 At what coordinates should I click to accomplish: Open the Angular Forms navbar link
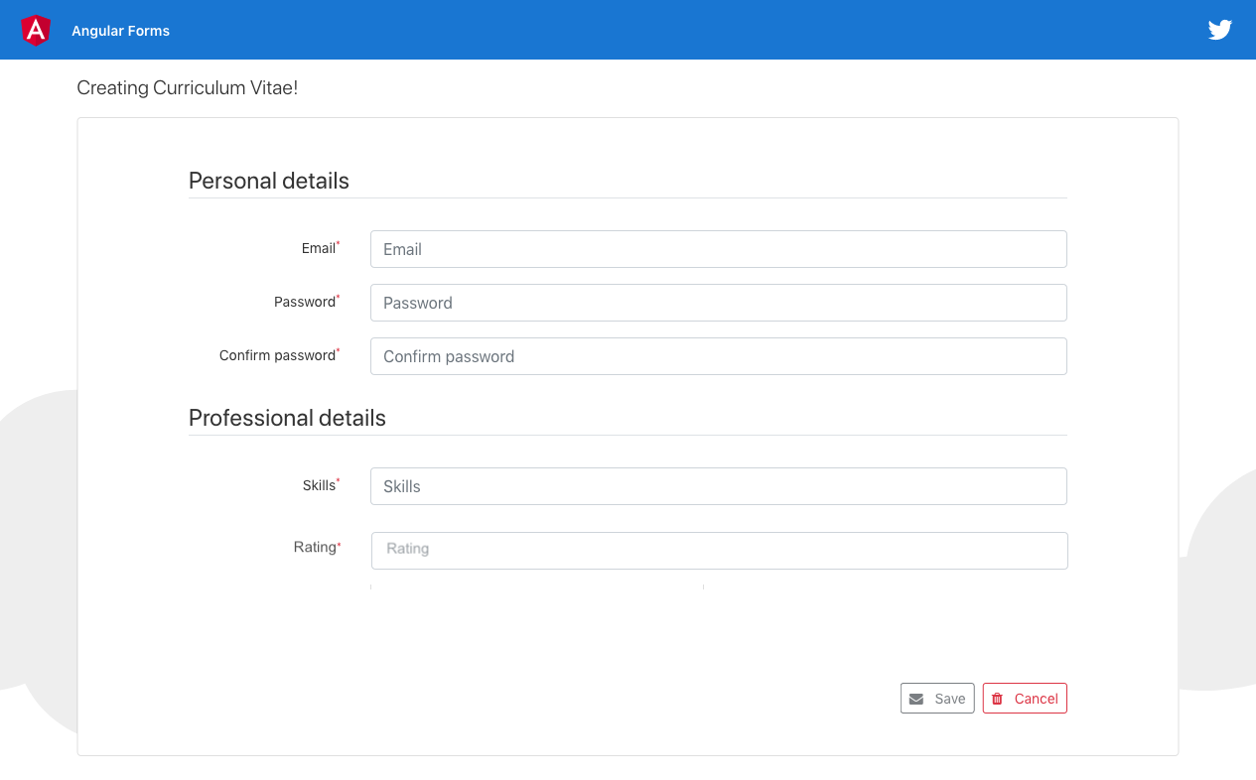pos(120,31)
